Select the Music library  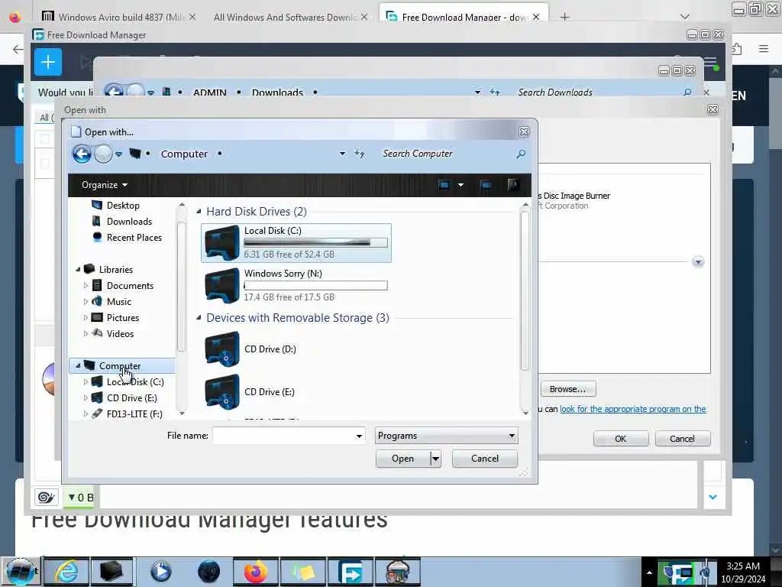118,301
